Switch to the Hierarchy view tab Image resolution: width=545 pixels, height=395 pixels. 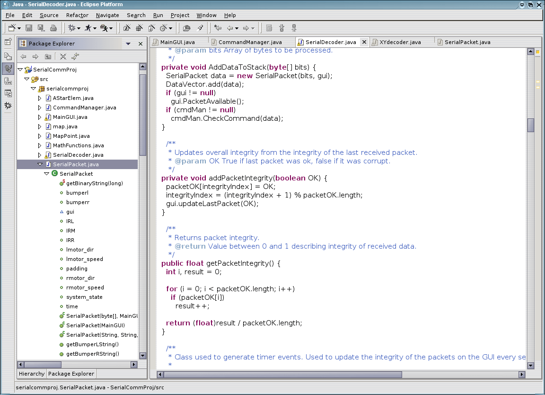pyautogui.click(x=32, y=374)
